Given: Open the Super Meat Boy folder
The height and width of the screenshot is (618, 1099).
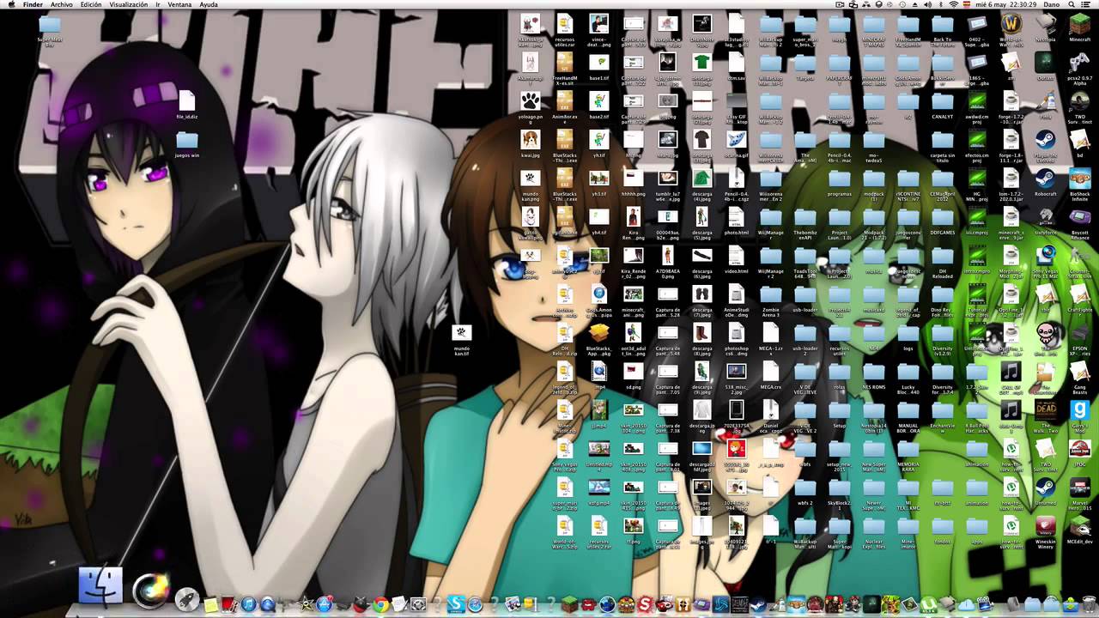Looking at the screenshot, I should 49,24.
